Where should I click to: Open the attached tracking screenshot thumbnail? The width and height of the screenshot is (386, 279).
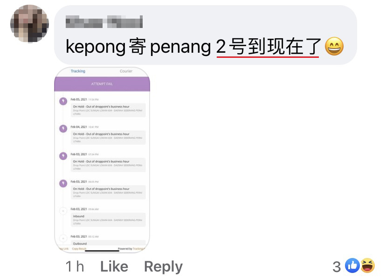[102, 160]
